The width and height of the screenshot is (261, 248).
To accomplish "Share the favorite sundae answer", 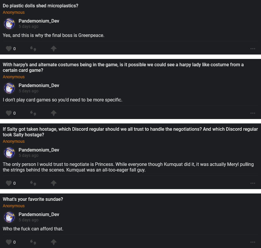I will (x=53, y=242).
